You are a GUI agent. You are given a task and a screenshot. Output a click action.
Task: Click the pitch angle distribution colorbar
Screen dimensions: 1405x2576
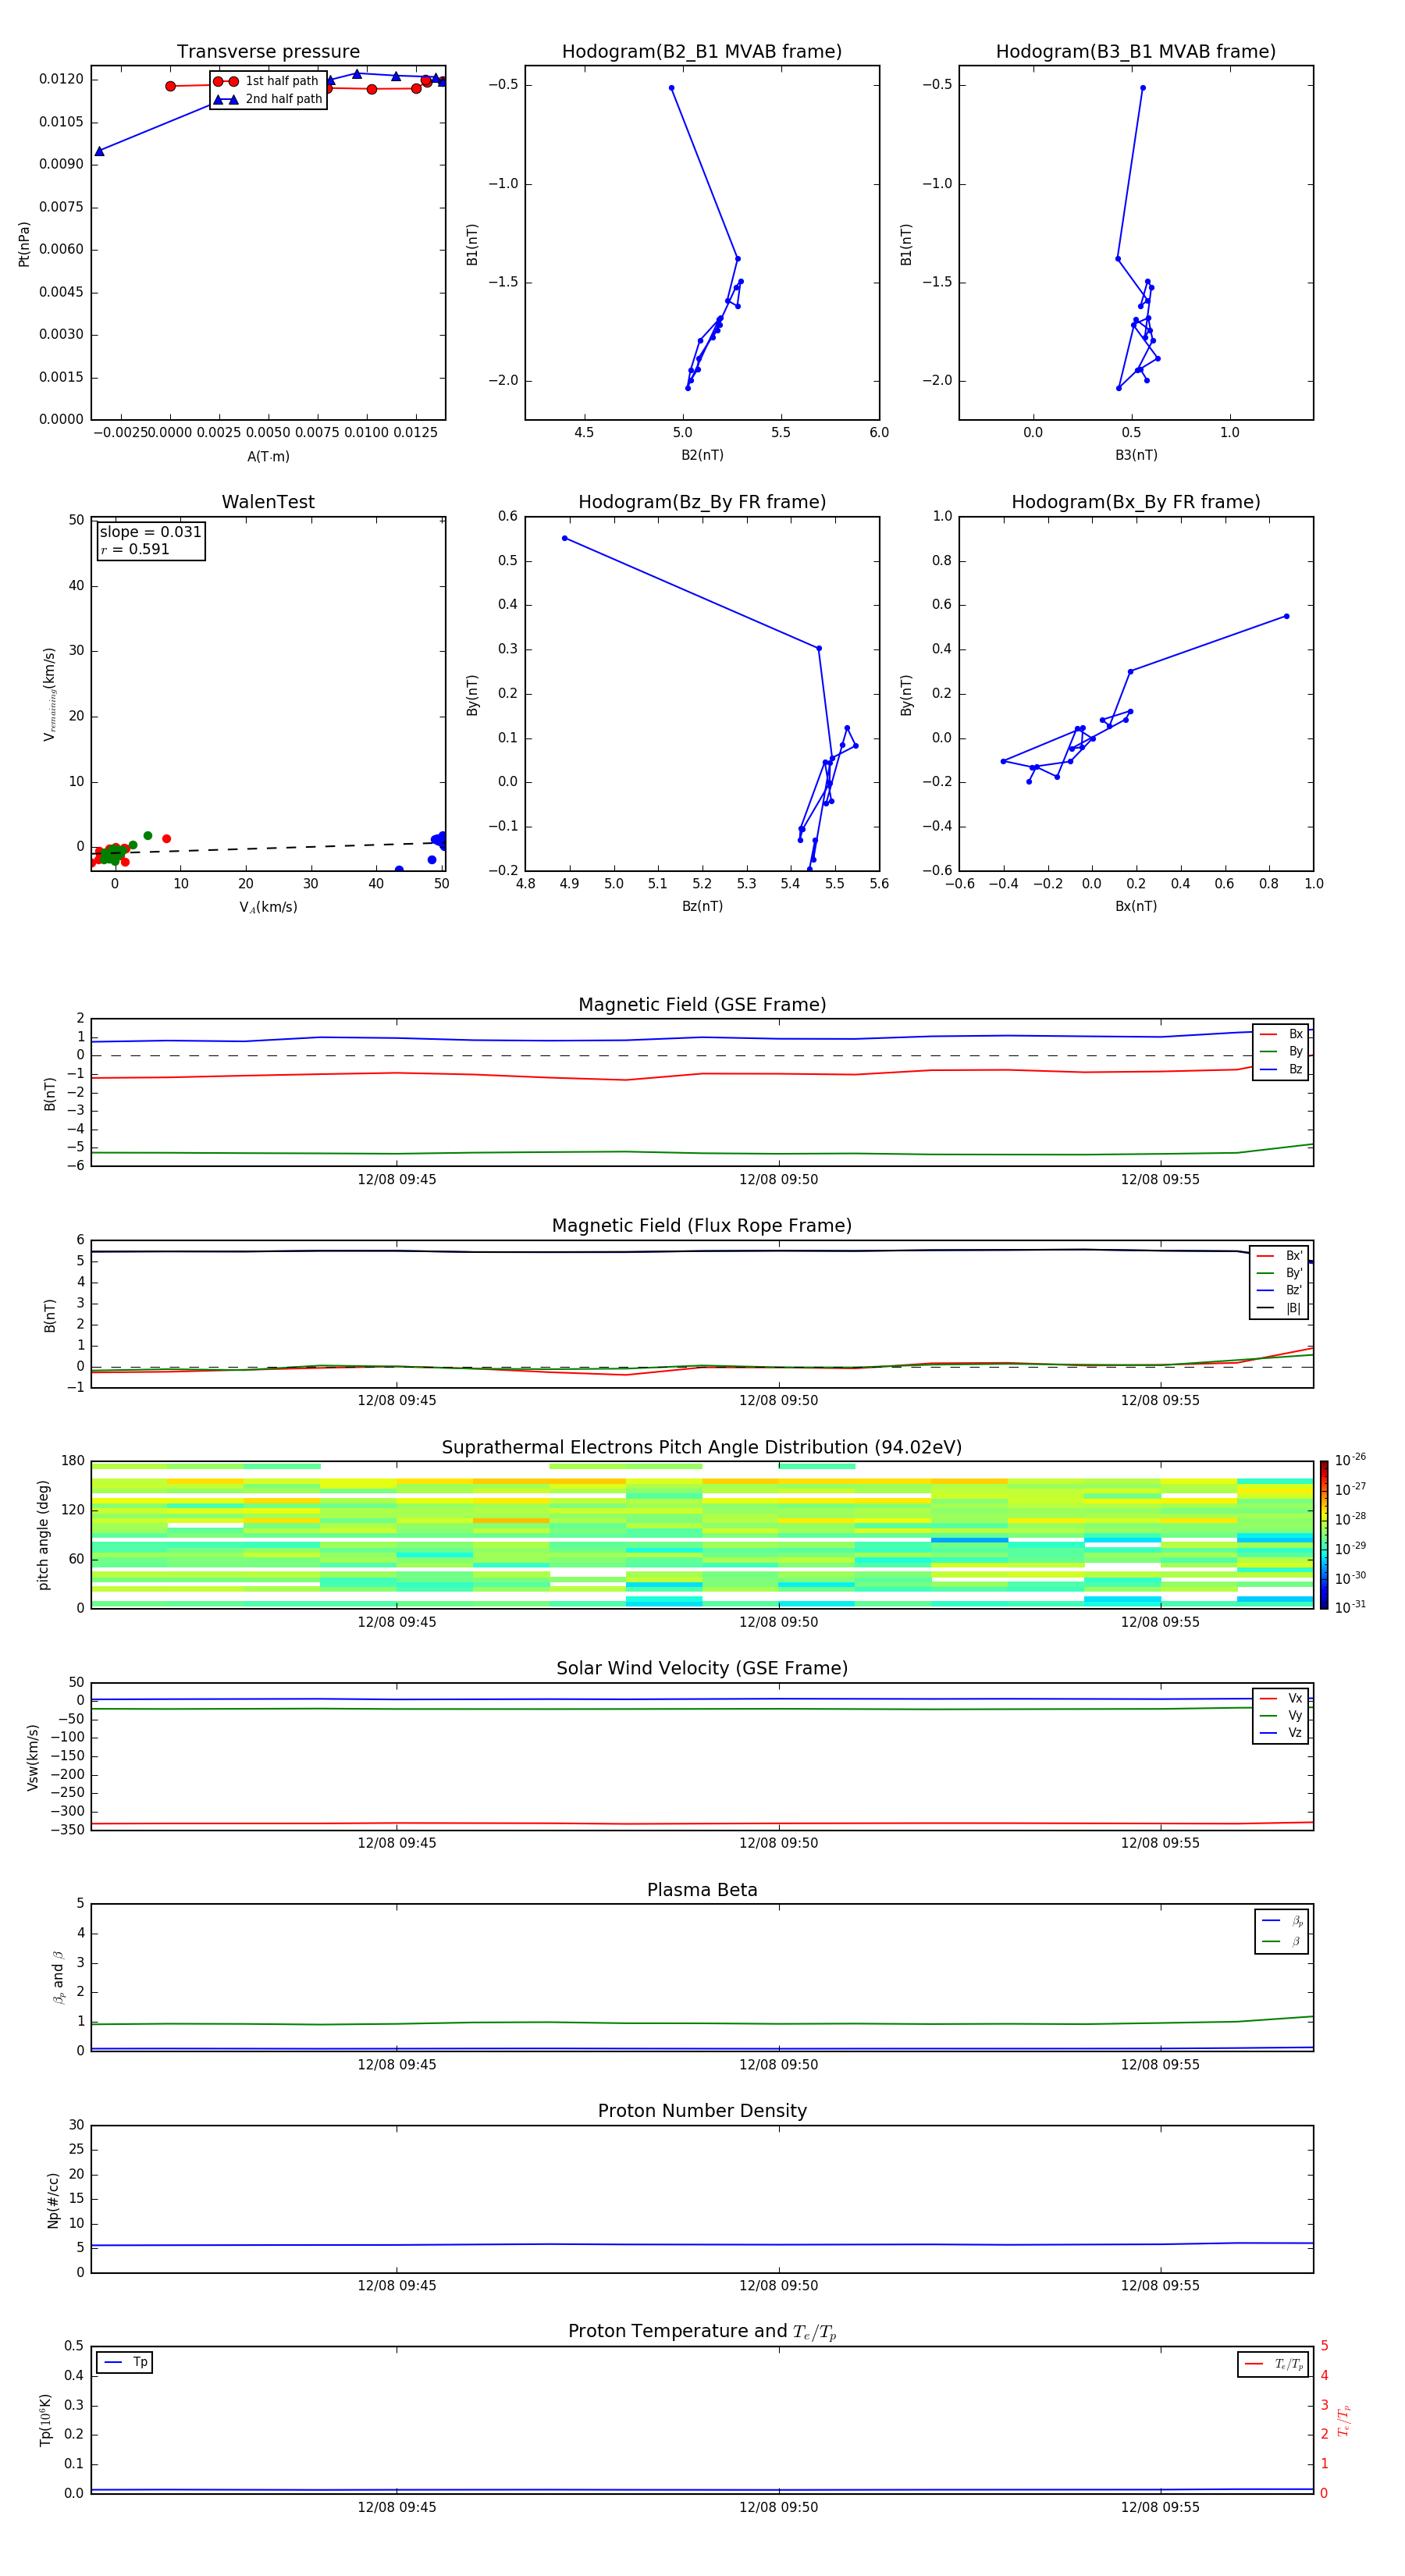click(1324, 1535)
